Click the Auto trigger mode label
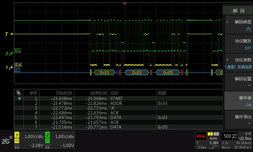The height and width of the screenshot is (152, 253). tap(213, 138)
